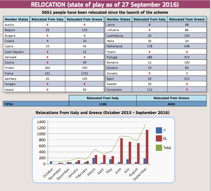
Task: Click the left table Member States header
Action: coord(17,19)
